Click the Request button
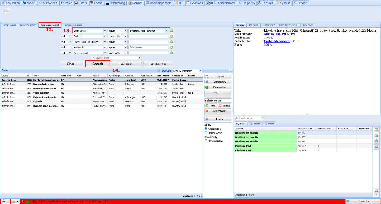 (218, 76)
